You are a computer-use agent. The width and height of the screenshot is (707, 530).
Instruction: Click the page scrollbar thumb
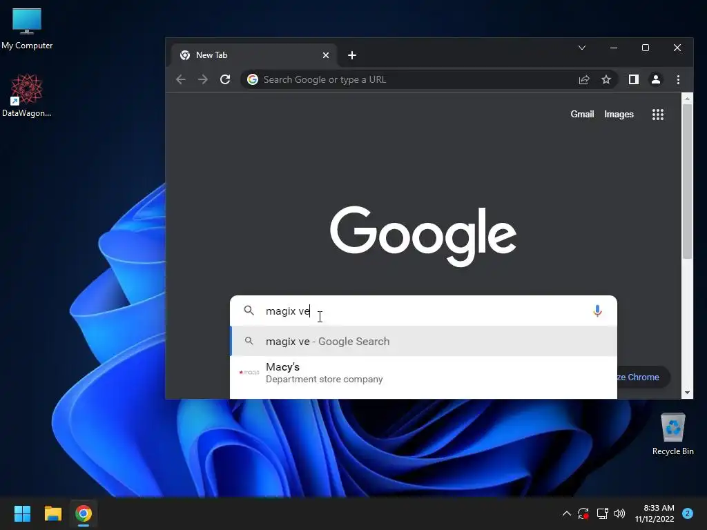point(687,181)
